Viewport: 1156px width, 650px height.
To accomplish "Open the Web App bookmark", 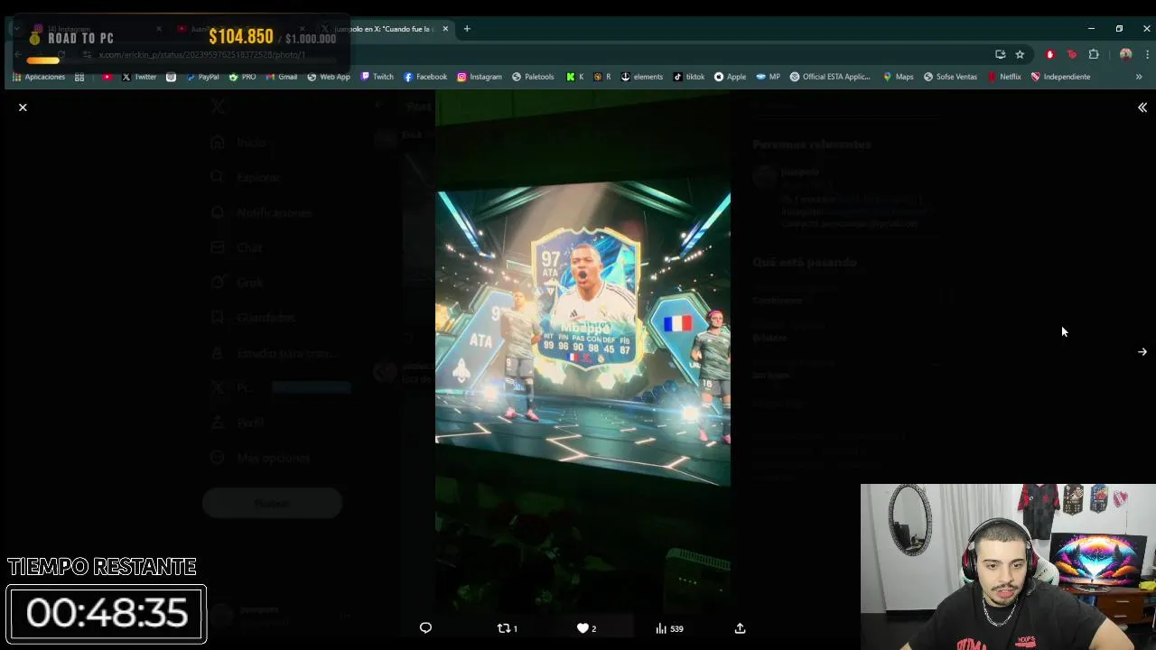I will coord(328,77).
